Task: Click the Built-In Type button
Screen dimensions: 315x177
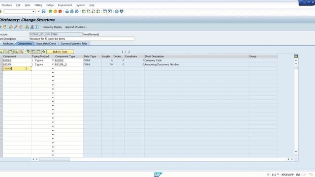Action: (x=60, y=52)
